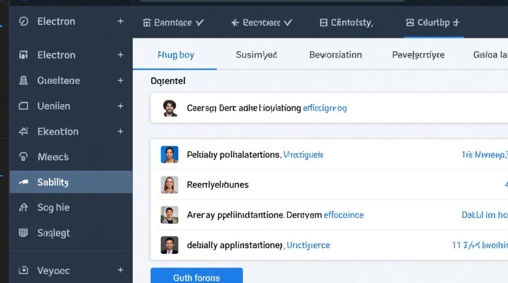508x283 pixels.
Task: Open the Banntace dropdown in top bar
Action: pos(173,23)
